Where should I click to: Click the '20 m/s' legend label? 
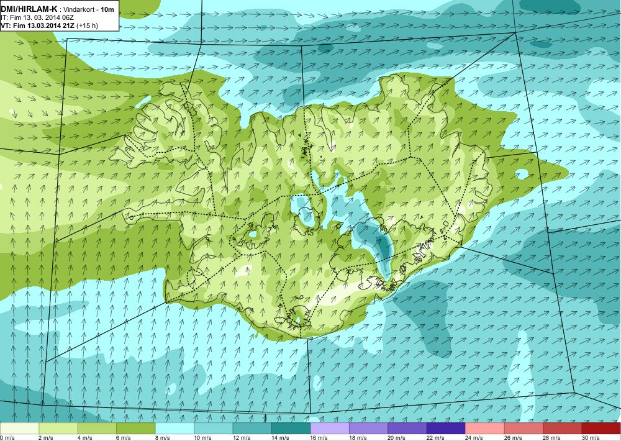pyautogui.click(x=397, y=438)
